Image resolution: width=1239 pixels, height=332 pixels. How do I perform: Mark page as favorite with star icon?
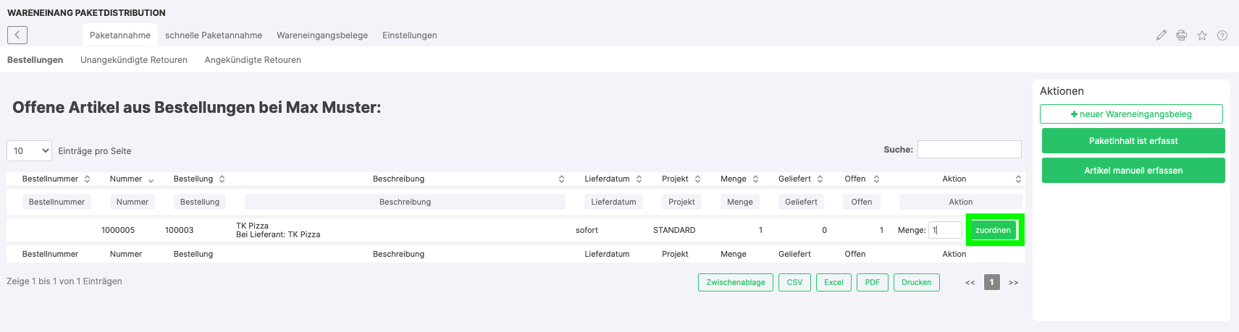[x=1201, y=35]
